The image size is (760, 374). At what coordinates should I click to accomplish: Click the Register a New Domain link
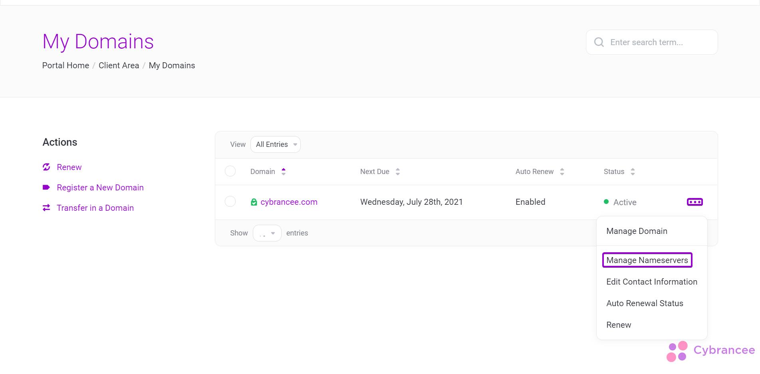(x=100, y=188)
